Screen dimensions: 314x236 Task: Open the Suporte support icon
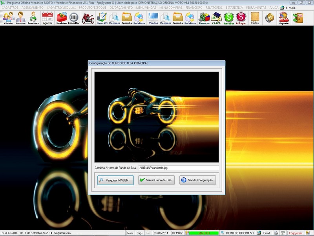tap(284, 18)
